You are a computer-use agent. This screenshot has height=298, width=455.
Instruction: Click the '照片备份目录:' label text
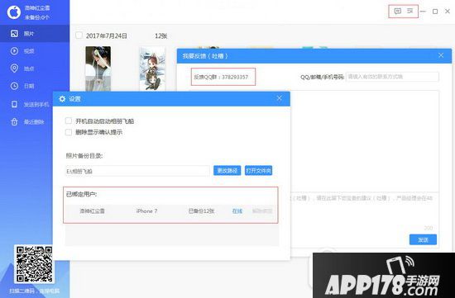[x=84, y=156]
